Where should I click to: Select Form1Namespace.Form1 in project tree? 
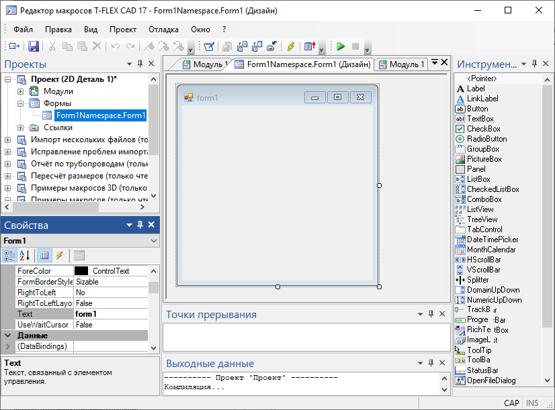[x=100, y=115]
